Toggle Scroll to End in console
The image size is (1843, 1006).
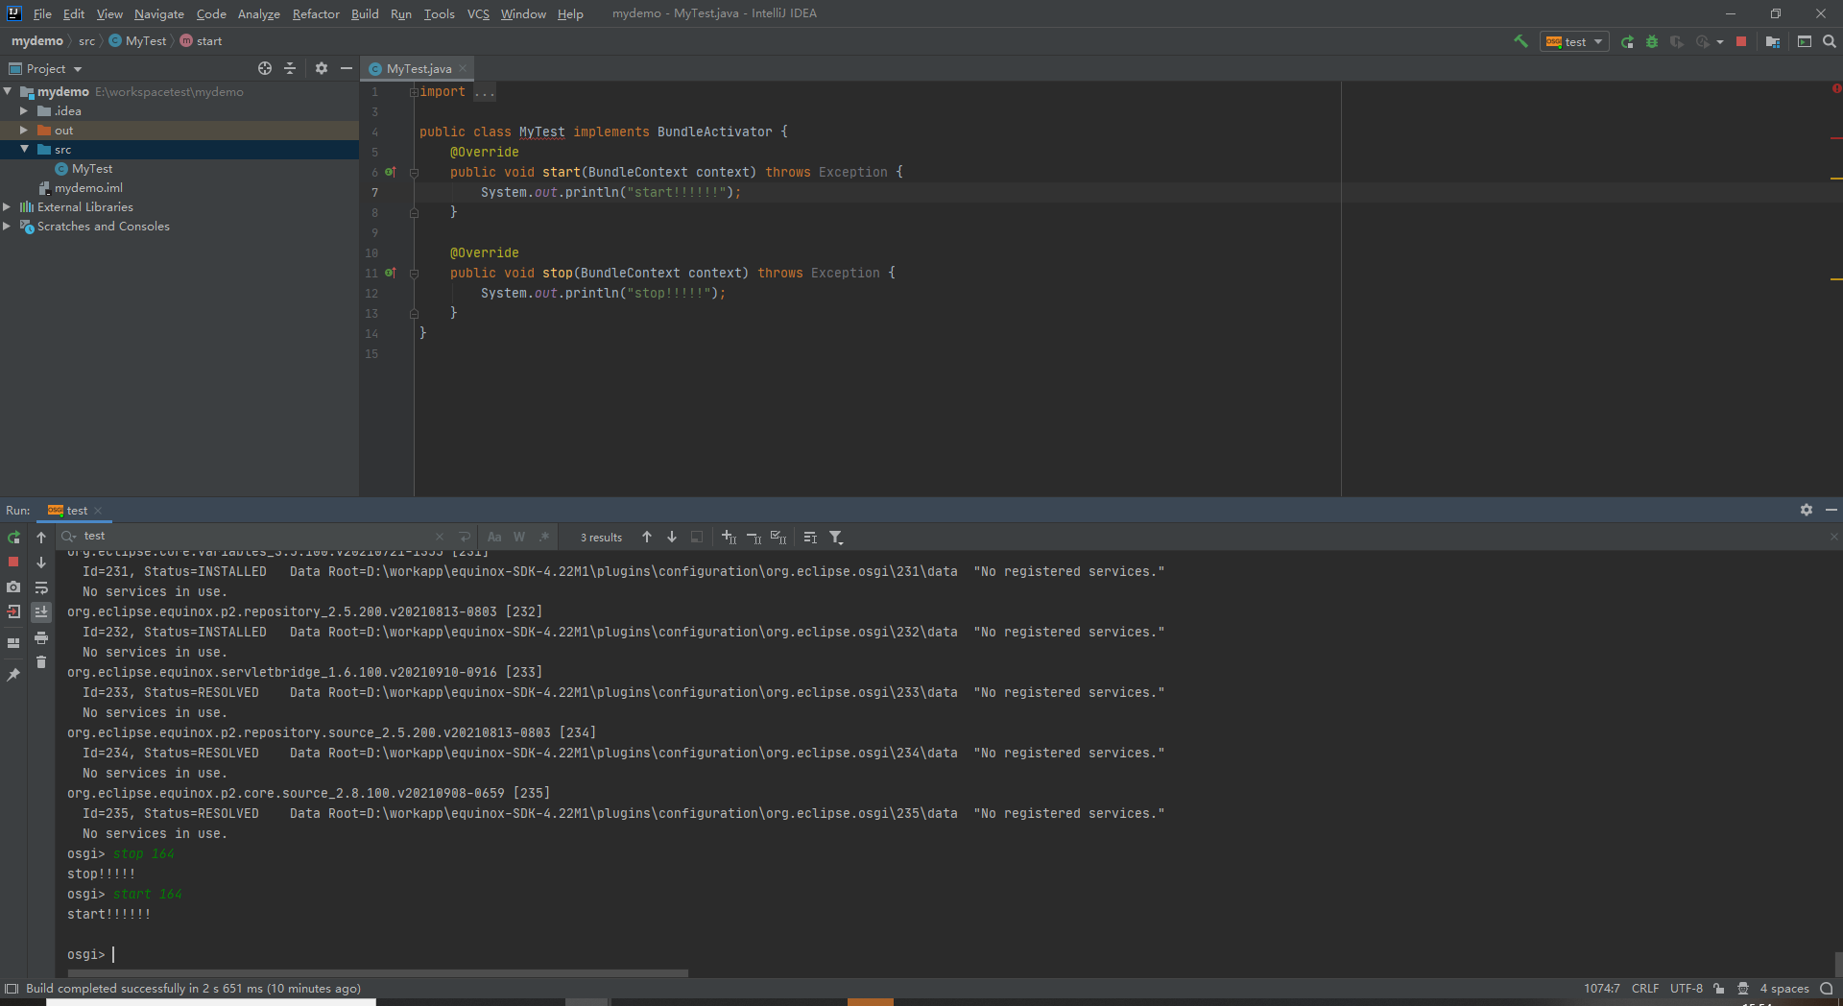41,611
